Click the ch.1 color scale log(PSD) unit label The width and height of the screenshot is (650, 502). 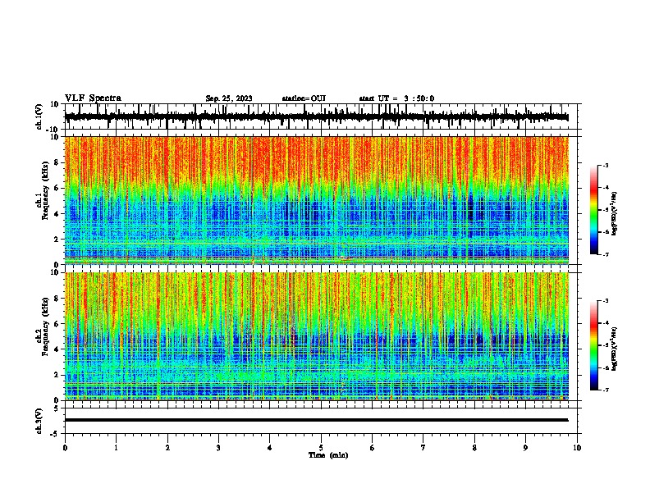click(x=615, y=213)
